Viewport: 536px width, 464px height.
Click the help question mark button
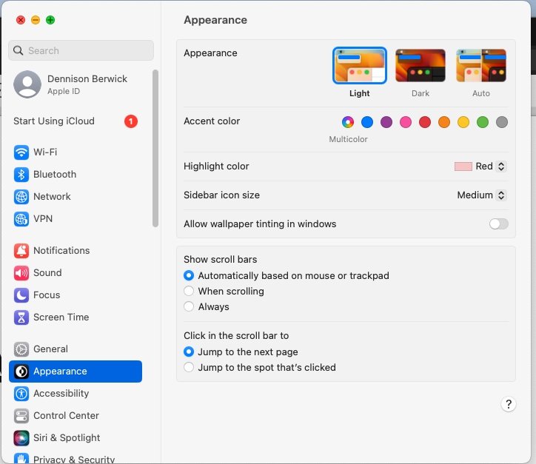509,404
